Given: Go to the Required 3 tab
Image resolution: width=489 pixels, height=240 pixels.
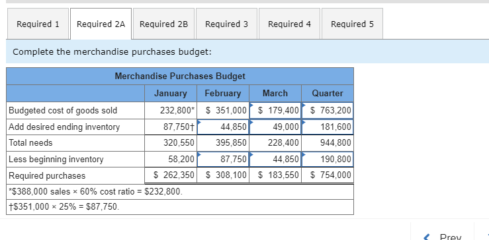Looking at the screenshot, I should pyautogui.click(x=227, y=24).
